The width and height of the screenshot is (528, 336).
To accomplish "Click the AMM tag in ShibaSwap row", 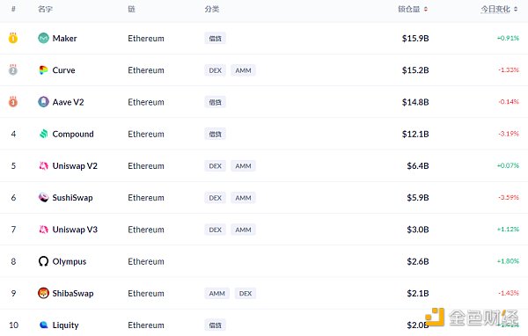I will tap(216, 293).
